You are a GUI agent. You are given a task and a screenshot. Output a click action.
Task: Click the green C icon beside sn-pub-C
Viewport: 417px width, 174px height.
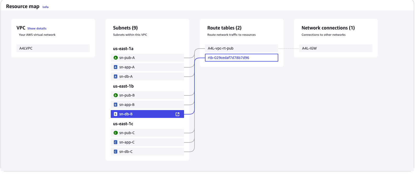pos(115,133)
